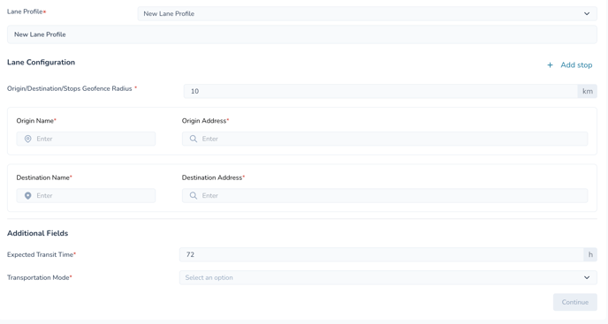The width and height of the screenshot is (608, 324).
Task: Click the Expected Transit Time field showing 72
Action: 381,254
